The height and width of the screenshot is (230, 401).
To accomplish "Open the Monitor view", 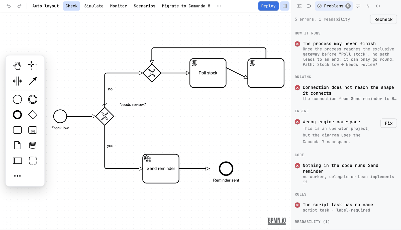I will click(119, 6).
